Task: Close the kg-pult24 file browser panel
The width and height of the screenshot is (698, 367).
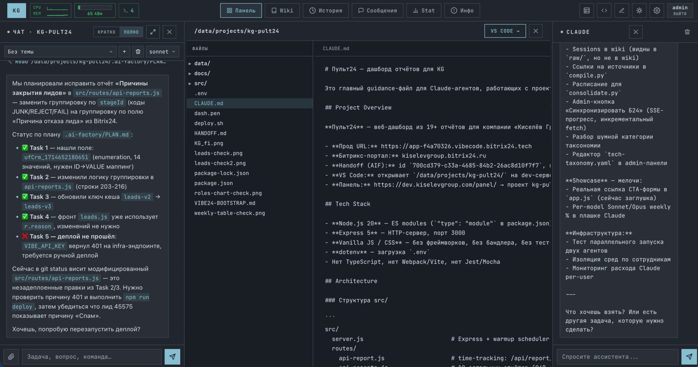Action: coord(536,31)
